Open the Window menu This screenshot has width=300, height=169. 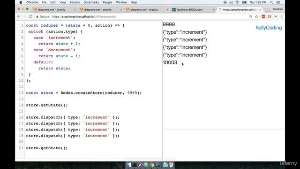click(121, 2)
